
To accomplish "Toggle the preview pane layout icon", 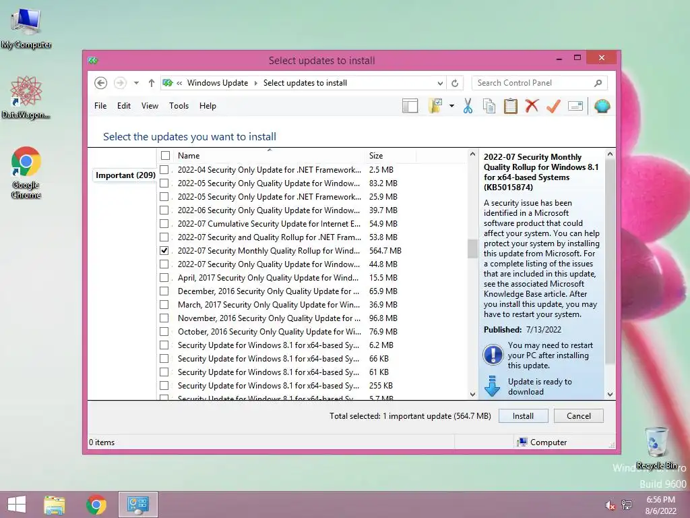I will (x=410, y=106).
